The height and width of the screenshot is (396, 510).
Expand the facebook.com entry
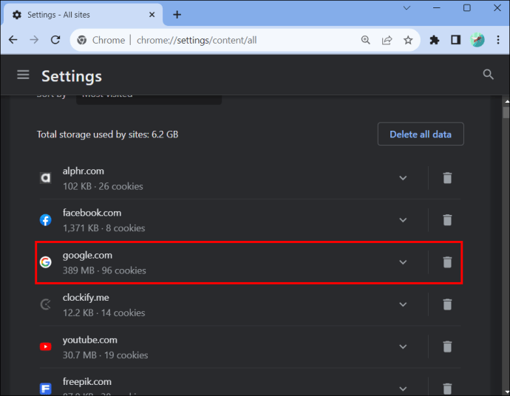[403, 220]
